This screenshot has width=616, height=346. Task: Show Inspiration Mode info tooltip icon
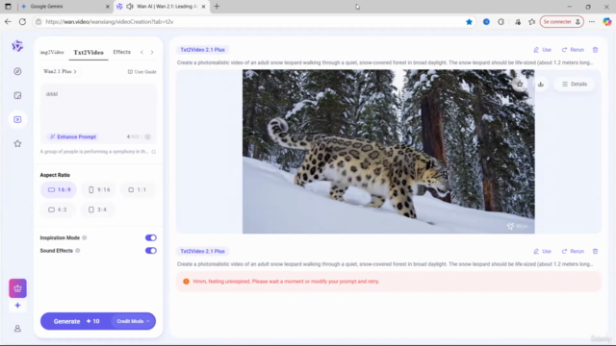85,237
